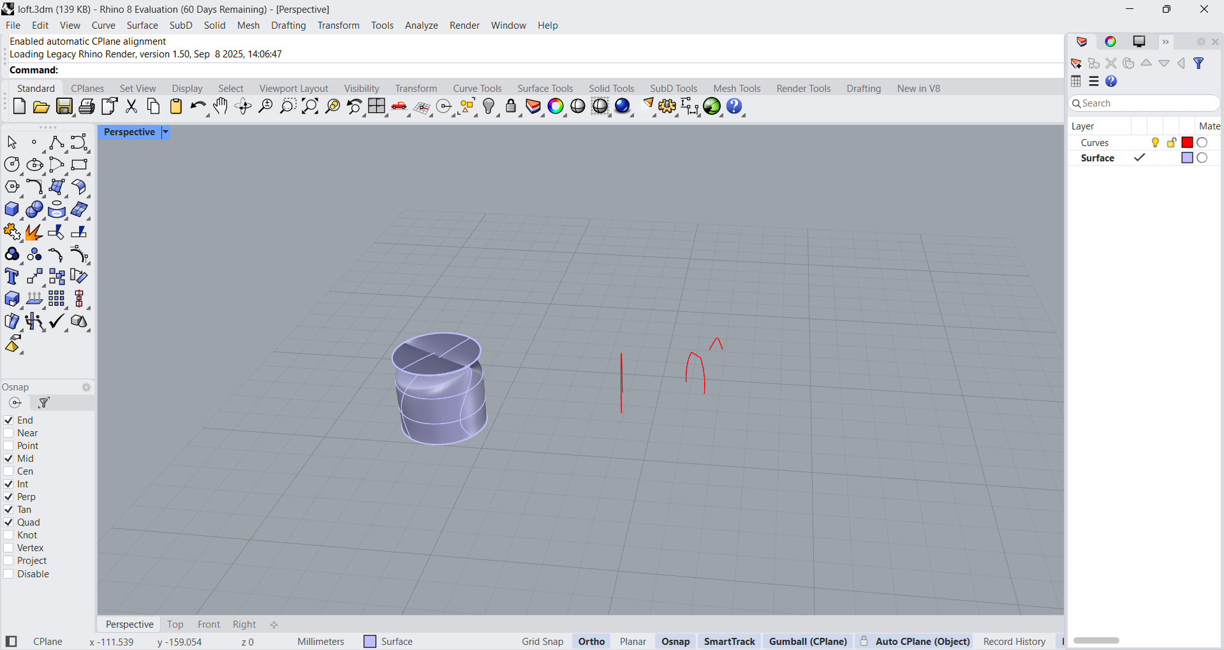This screenshot has width=1224, height=650.
Task: Turn off Curves layer lightbulb visibility
Action: coord(1155,143)
